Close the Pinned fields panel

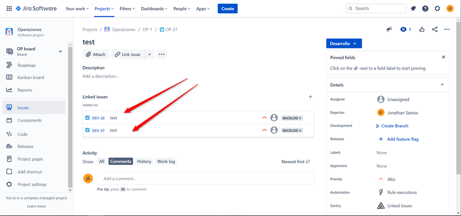443,57
